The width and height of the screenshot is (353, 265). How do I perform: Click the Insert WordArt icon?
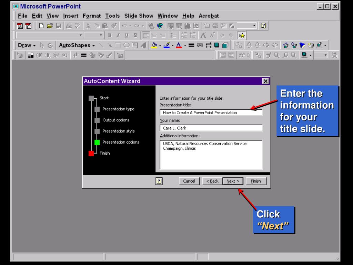pos(143,45)
